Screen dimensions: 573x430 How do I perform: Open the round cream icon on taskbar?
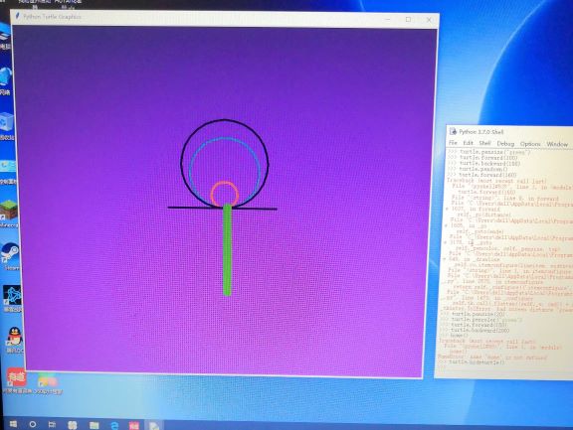tap(73, 424)
